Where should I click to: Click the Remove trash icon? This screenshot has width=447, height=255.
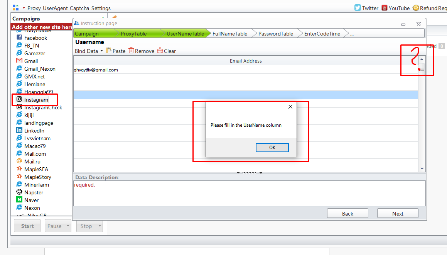tap(131, 51)
